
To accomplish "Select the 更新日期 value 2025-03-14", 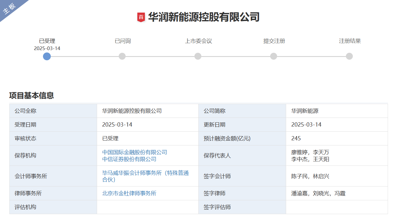I will point(307,125).
